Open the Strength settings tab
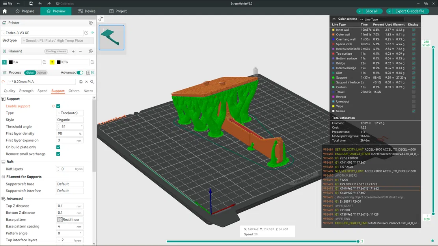Screen dimensions: 438x246 [x=26, y=91]
